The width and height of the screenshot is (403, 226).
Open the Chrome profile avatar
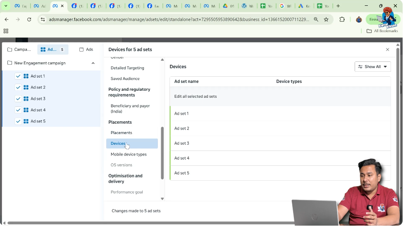point(359,19)
